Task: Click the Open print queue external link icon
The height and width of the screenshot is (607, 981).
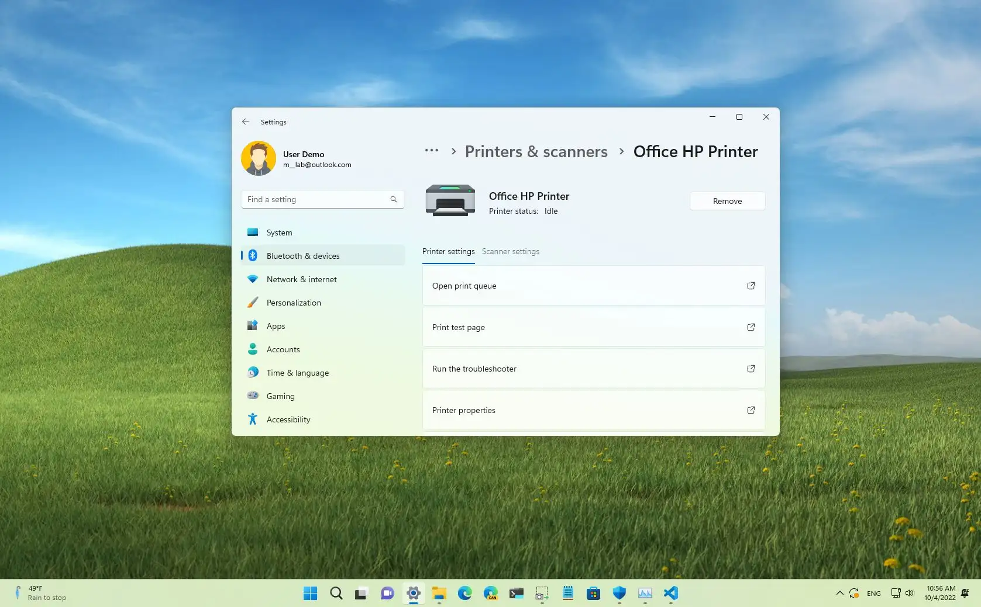Action: (751, 286)
